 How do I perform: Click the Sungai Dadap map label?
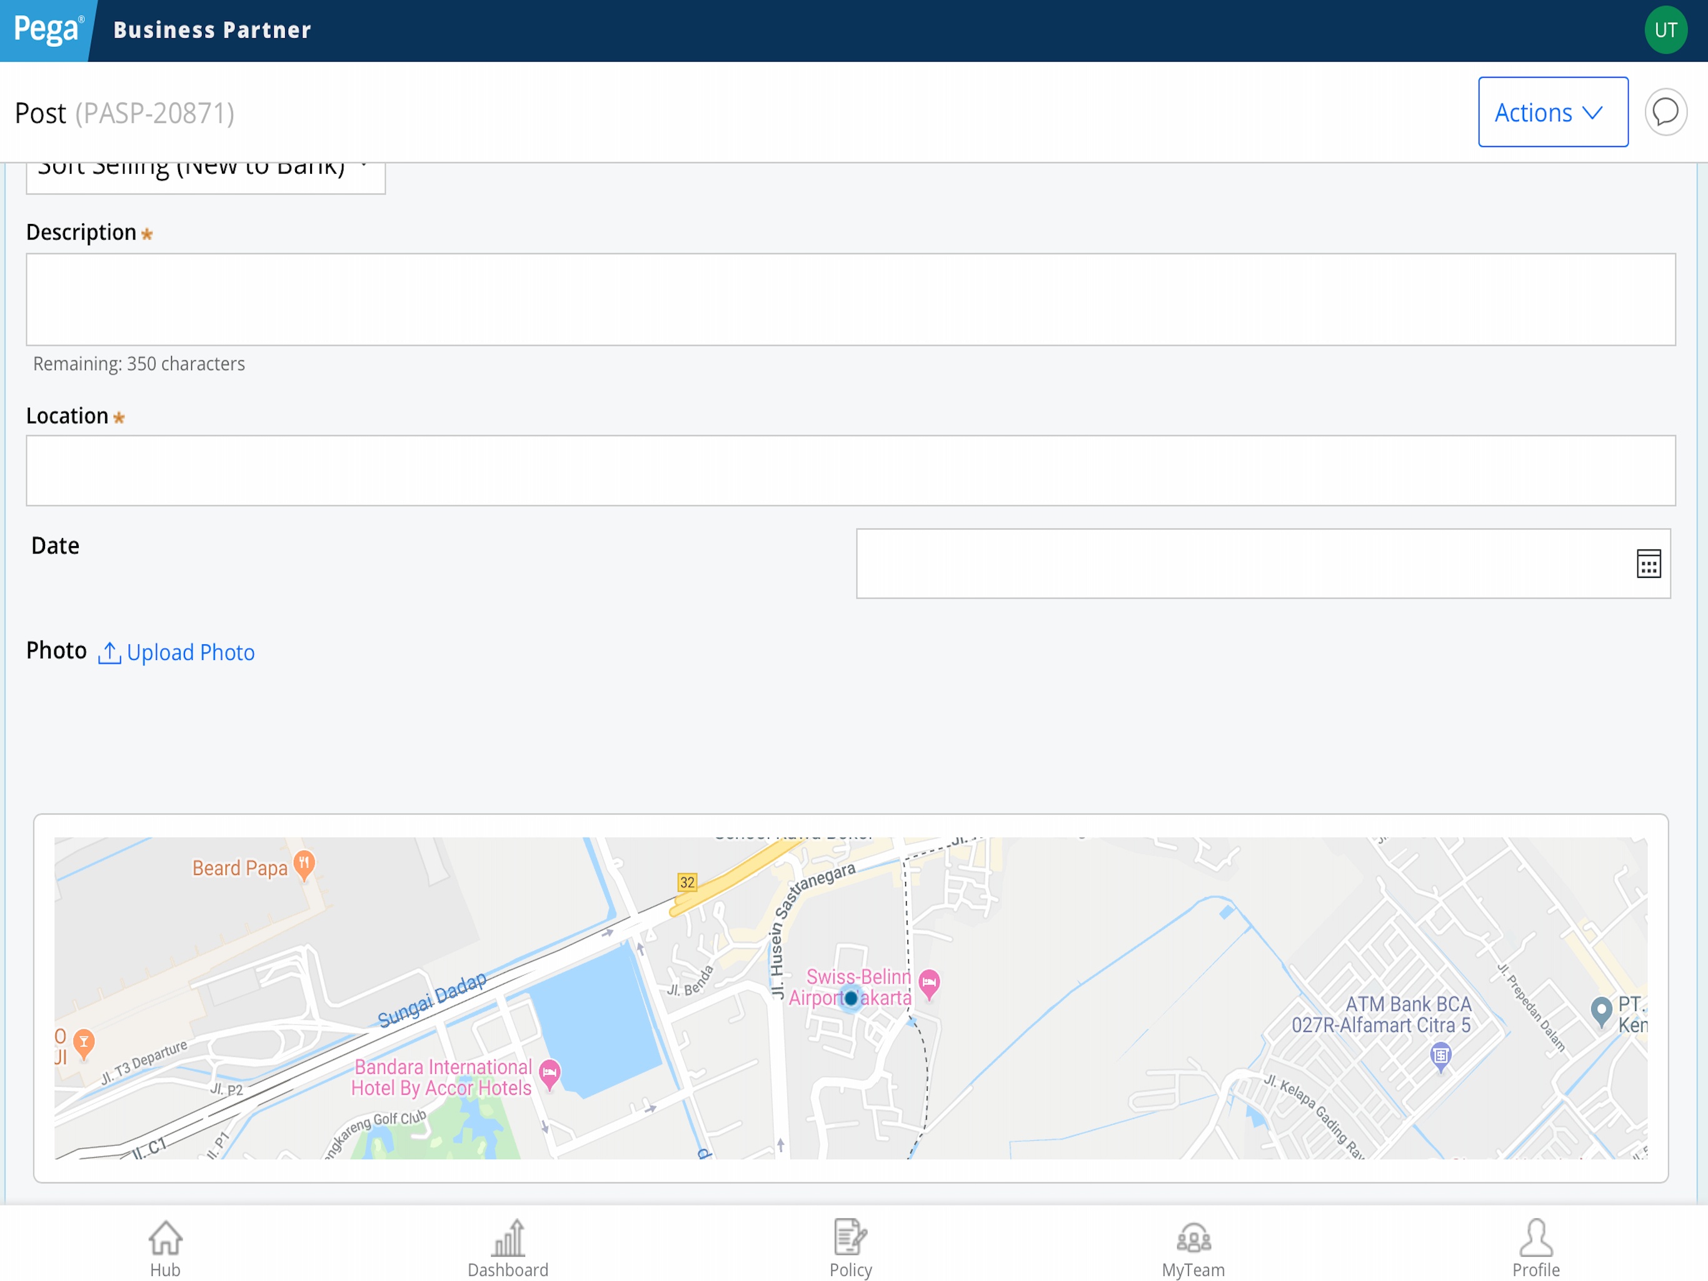coord(433,1000)
